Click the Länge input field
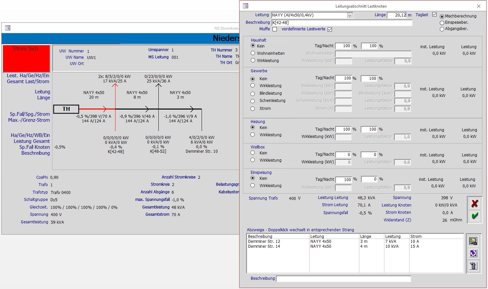The width and height of the screenshot is (488, 289). tap(397, 15)
